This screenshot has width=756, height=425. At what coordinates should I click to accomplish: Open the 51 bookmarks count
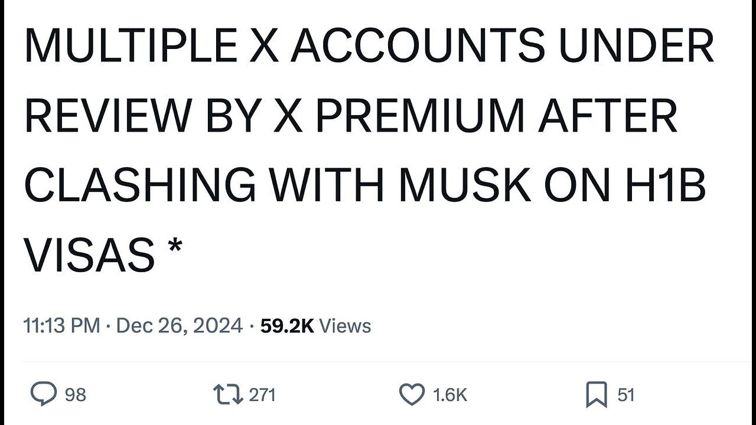click(626, 394)
